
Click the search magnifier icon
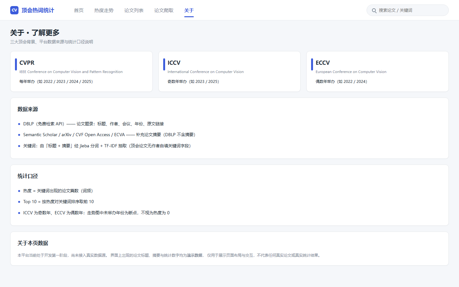(x=374, y=11)
